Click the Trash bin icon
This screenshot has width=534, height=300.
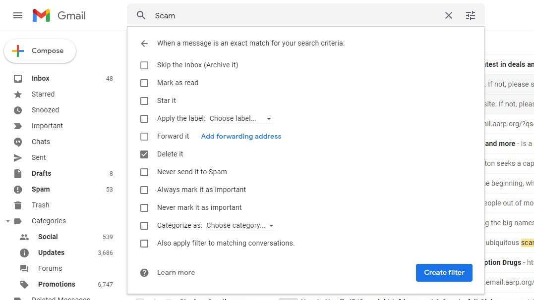[18, 205]
